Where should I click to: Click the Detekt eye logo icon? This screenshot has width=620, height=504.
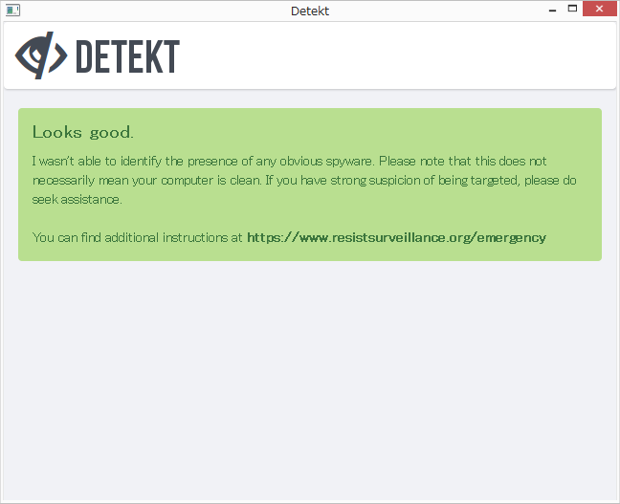click(x=40, y=55)
